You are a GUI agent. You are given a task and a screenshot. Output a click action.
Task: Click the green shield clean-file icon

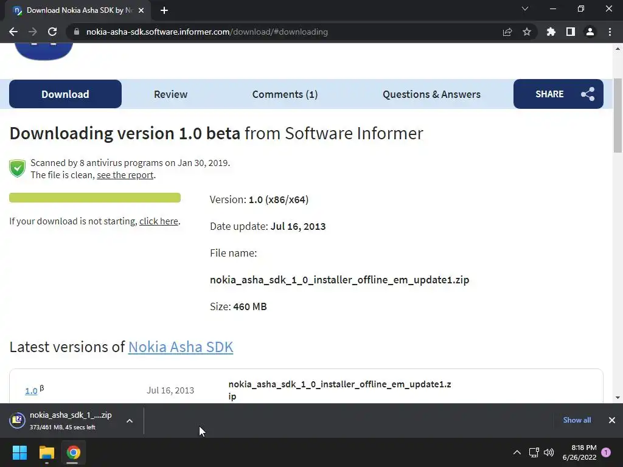point(18,168)
